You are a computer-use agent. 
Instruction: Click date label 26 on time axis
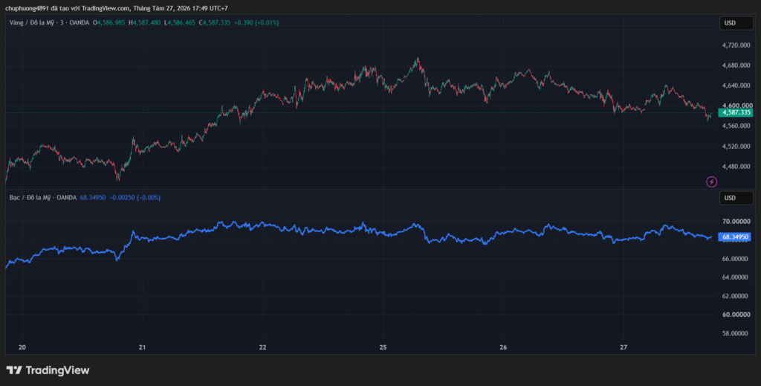coord(503,347)
